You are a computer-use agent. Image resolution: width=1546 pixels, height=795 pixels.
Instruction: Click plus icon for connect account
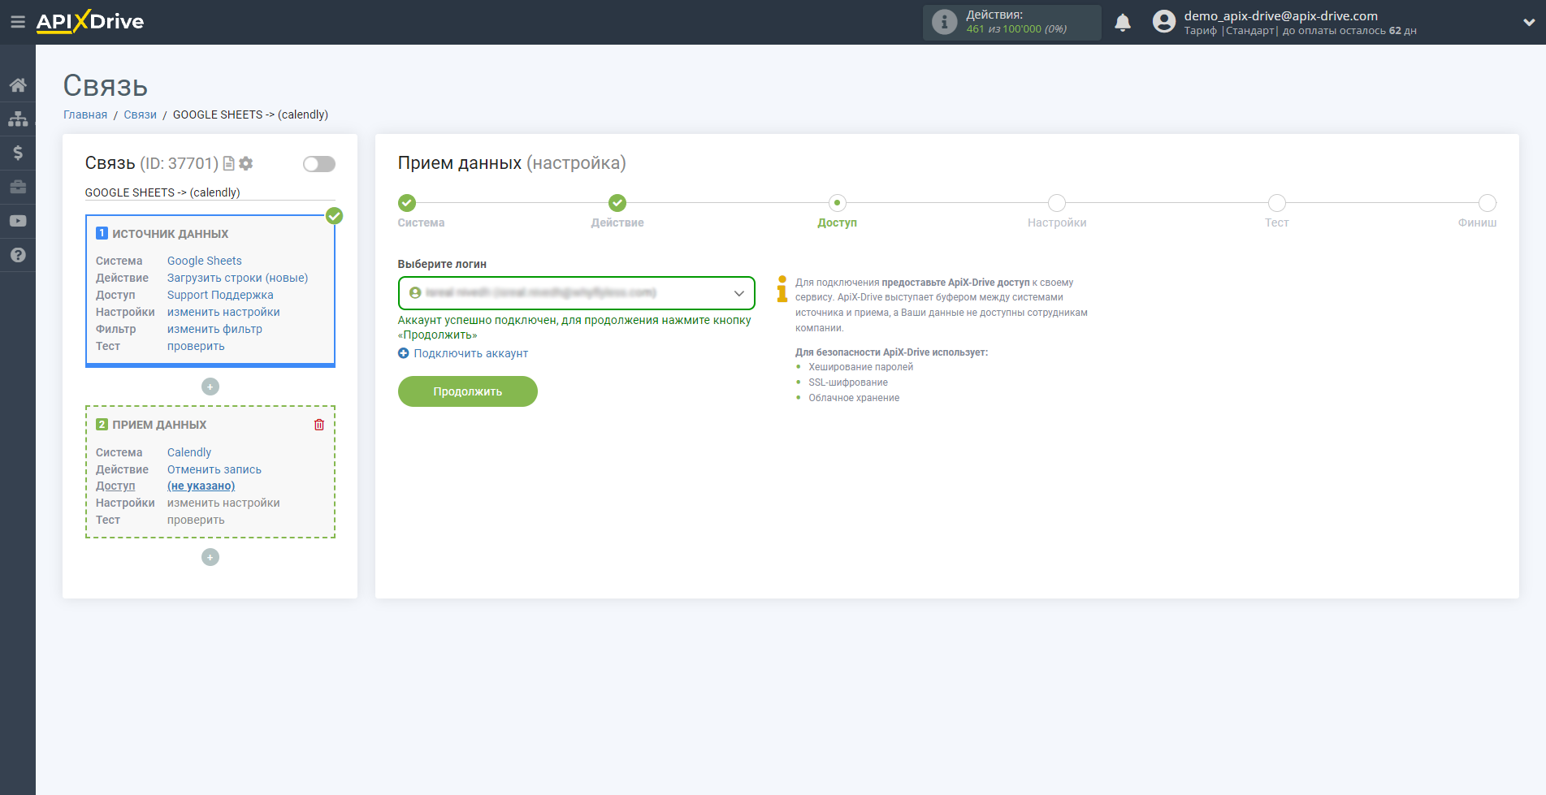[404, 353]
